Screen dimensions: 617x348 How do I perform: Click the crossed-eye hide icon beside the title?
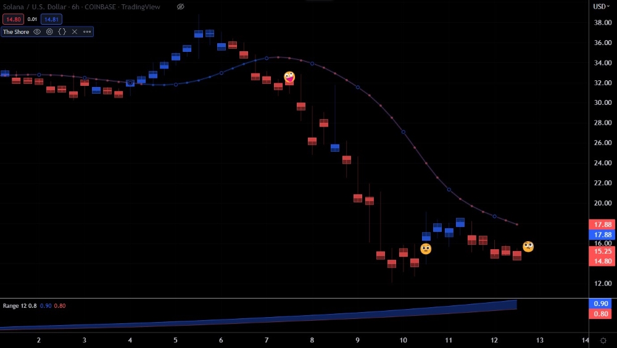[x=180, y=7]
